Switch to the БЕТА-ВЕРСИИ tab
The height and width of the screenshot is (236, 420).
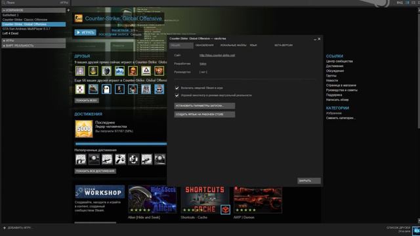point(283,45)
